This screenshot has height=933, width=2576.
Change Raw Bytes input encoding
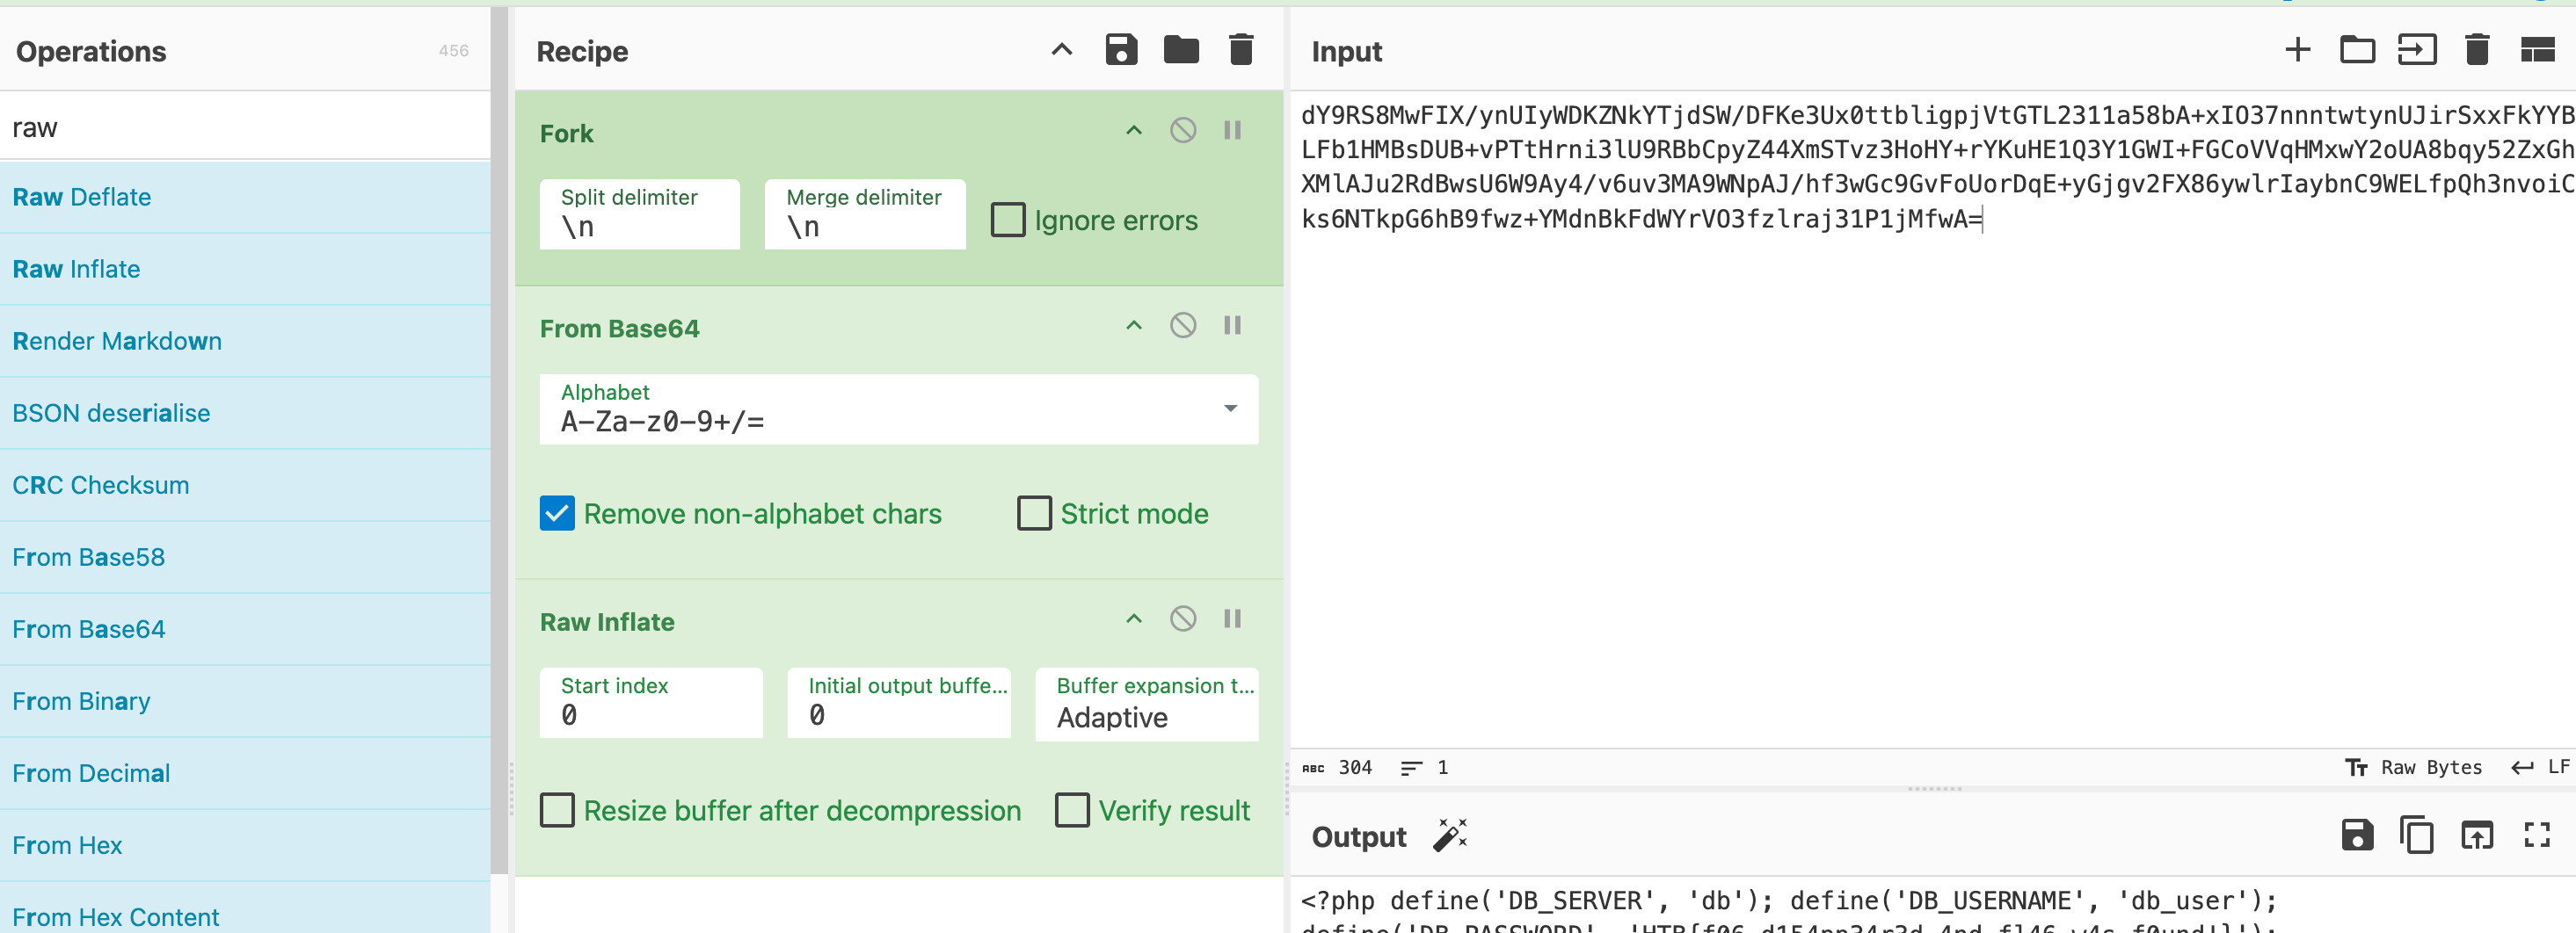point(2413,767)
